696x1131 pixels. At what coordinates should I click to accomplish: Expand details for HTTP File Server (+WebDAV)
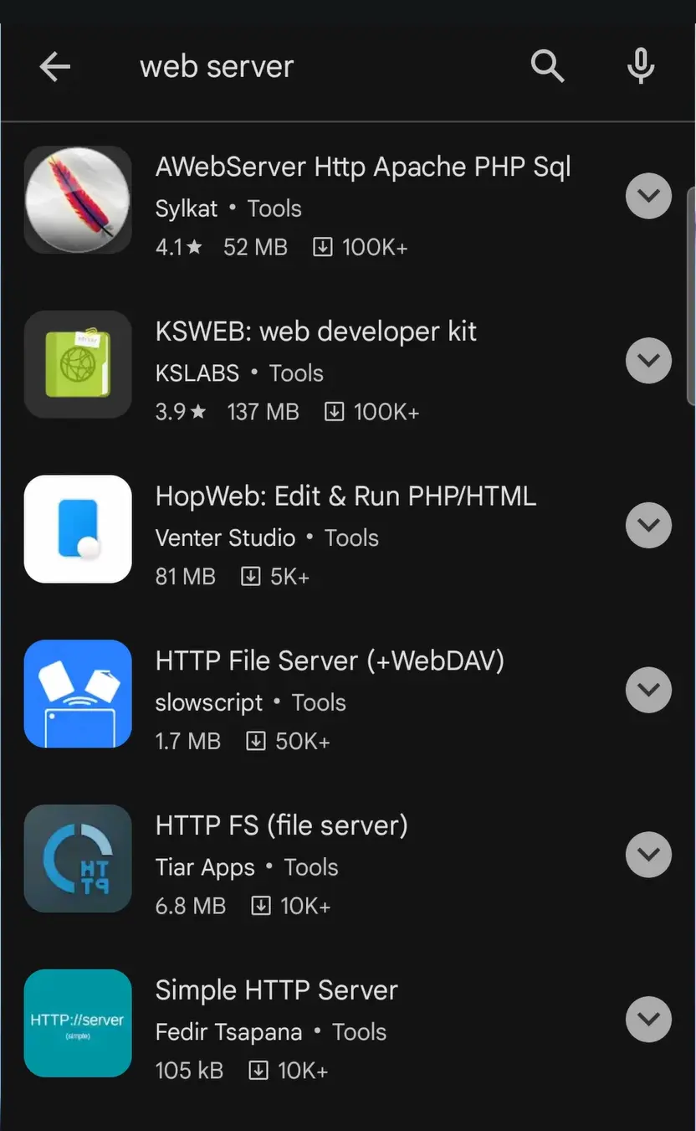coord(648,690)
